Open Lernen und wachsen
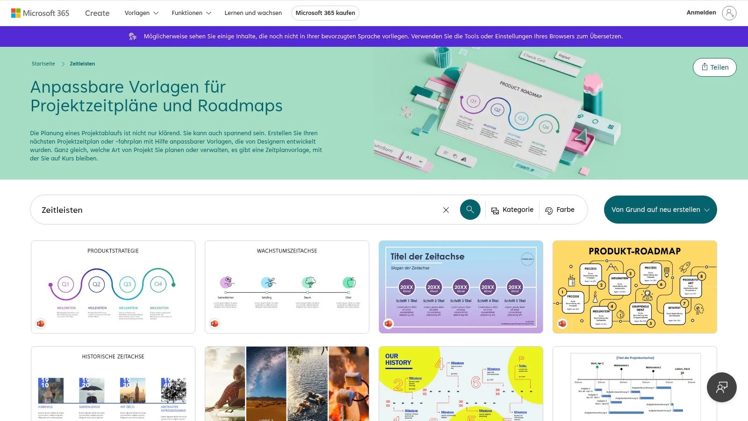This screenshot has height=421, width=748. pos(253,13)
